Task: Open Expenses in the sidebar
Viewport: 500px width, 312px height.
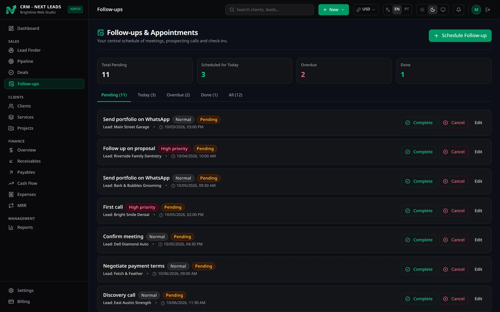Action: click(44, 194)
